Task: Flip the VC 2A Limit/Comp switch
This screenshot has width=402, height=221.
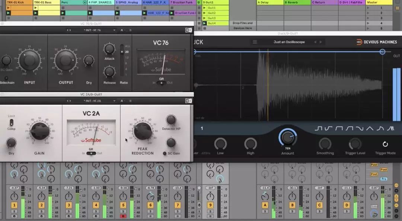Action: click(11, 122)
